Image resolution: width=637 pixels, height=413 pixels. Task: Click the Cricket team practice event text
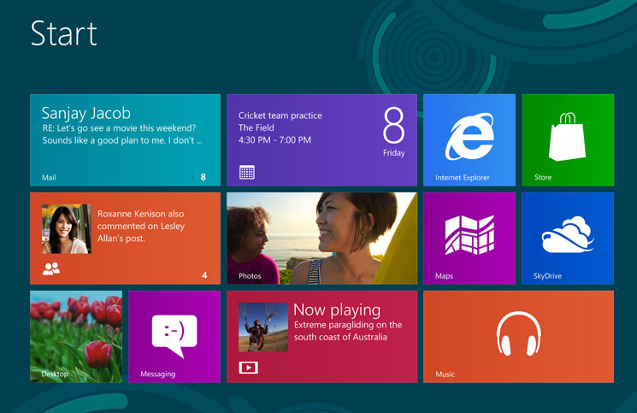(x=280, y=115)
